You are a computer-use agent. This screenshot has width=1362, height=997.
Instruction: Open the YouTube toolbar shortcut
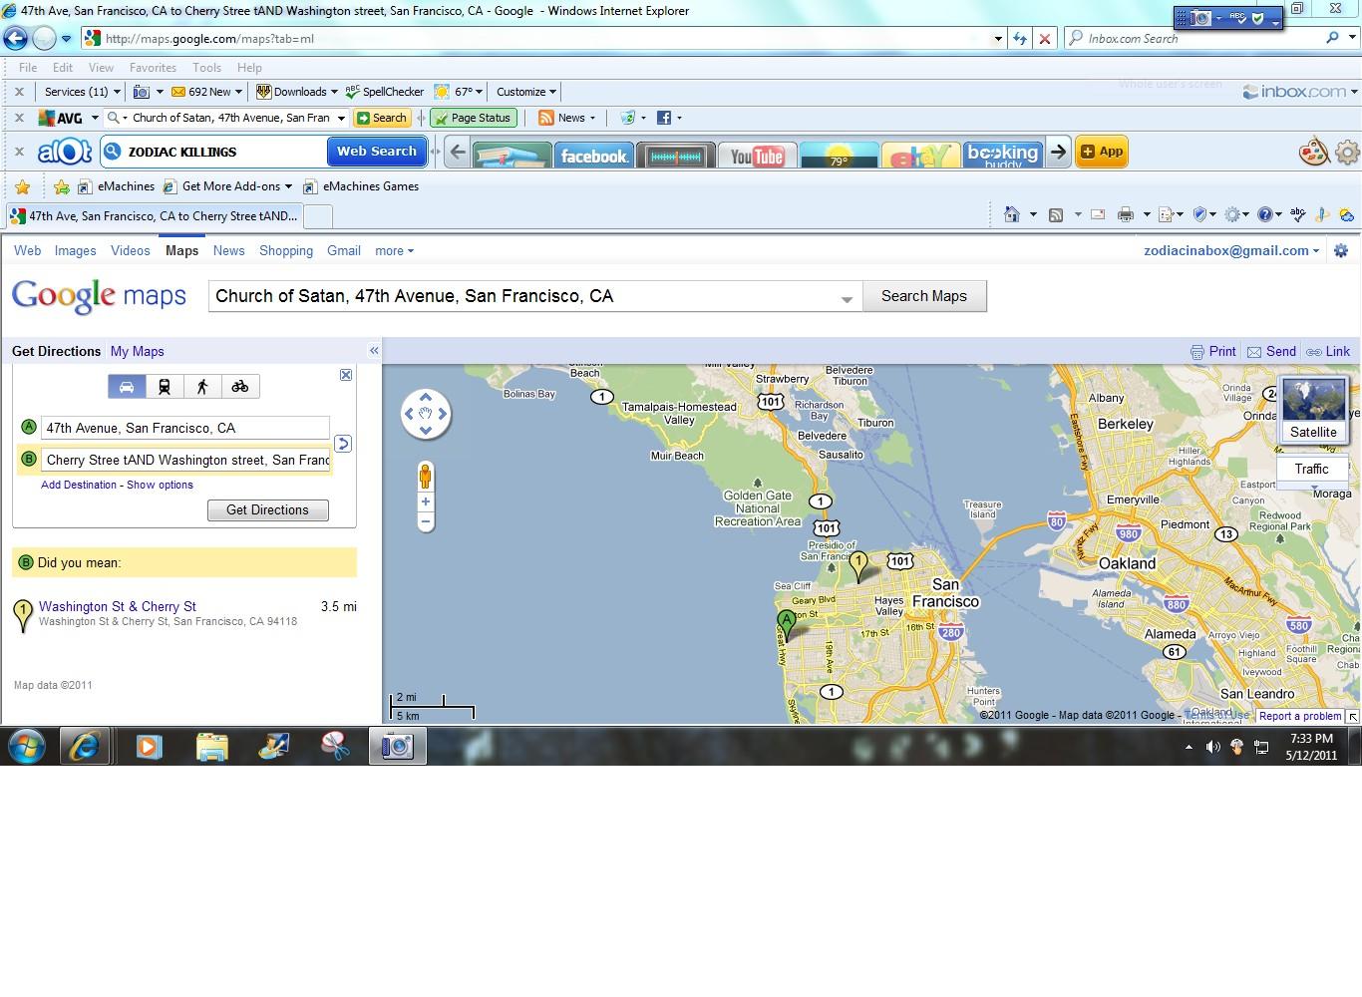point(757,156)
